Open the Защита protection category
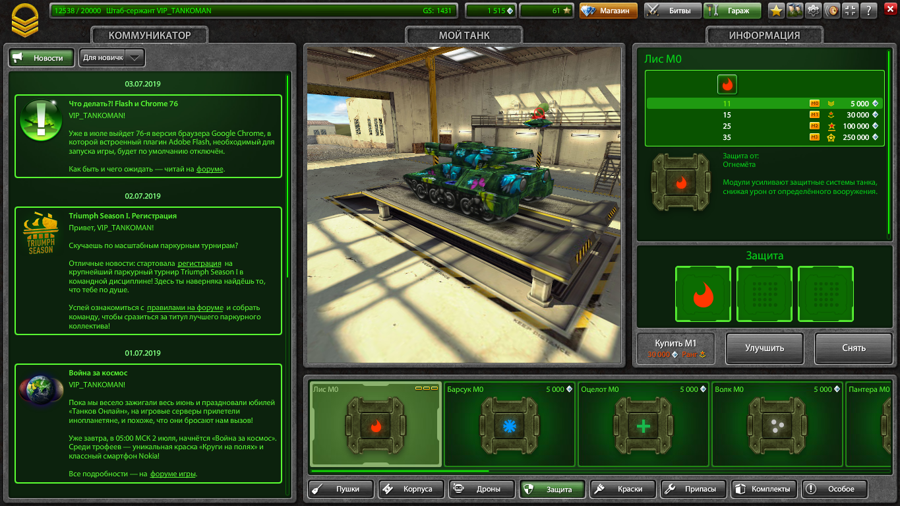900x506 pixels. click(553, 489)
